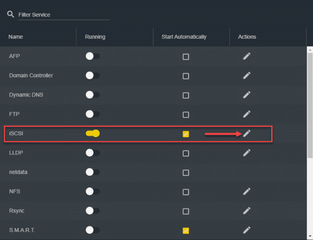Uncheck iSCSI Start Automatically checkbox
This screenshot has width=313, height=240.
click(x=186, y=134)
